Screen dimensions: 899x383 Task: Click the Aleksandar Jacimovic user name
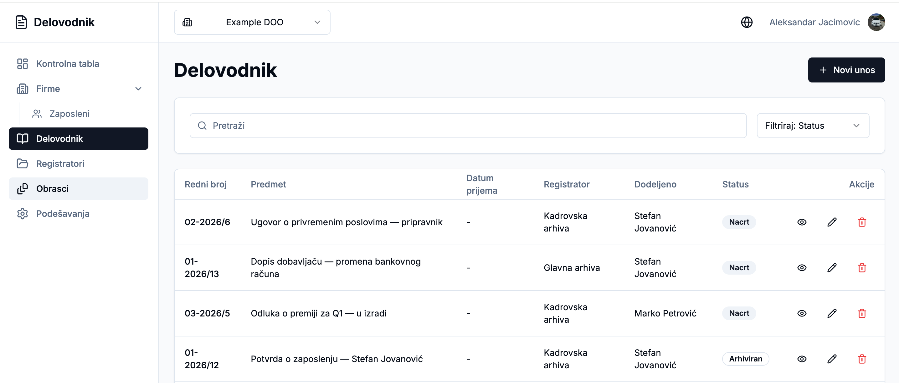pyautogui.click(x=814, y=22)
